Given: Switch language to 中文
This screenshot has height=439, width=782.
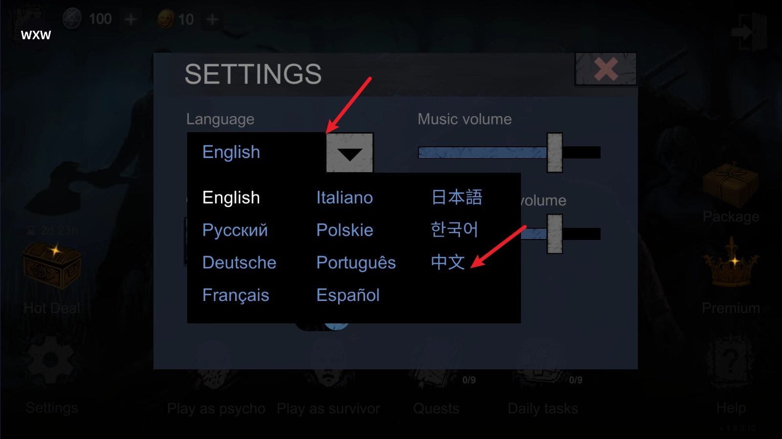Looking at the screenshot, I should pyautogui.click(x=448, y=262).
